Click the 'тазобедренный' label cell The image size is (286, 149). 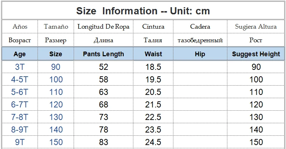click(200, 40)
